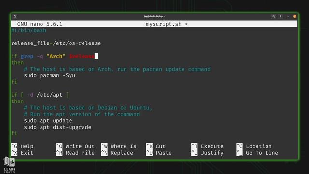Click the terminal window title text
The height and width of the screenshot is (174, 309).
pyautogui.click(x=154, y=16)
